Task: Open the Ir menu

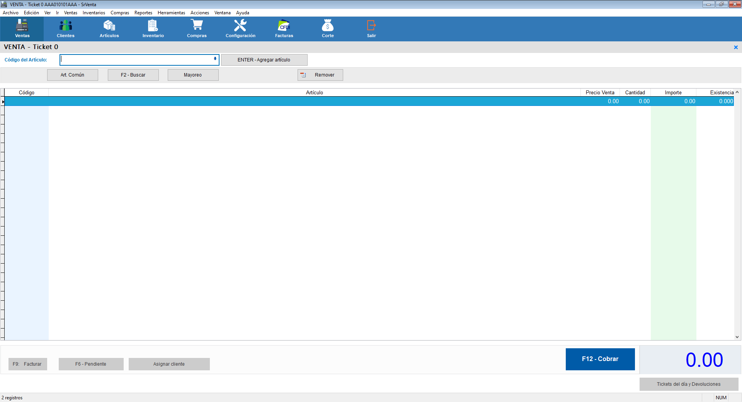Action: (58, 13)
